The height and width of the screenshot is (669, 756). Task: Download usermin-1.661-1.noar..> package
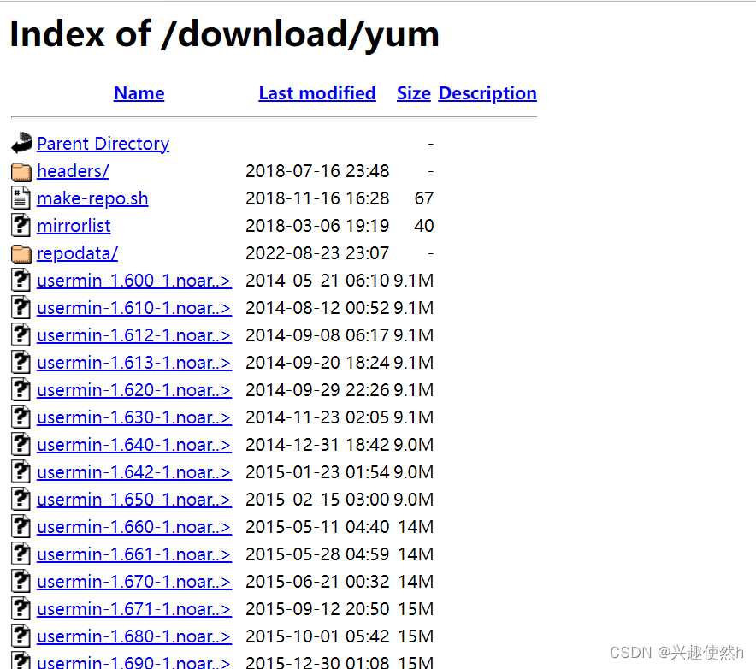pyautogui.click(x=134, y=554)
